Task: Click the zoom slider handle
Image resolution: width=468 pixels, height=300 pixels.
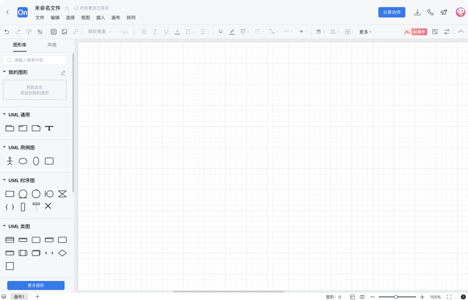Action: (396, 297)
